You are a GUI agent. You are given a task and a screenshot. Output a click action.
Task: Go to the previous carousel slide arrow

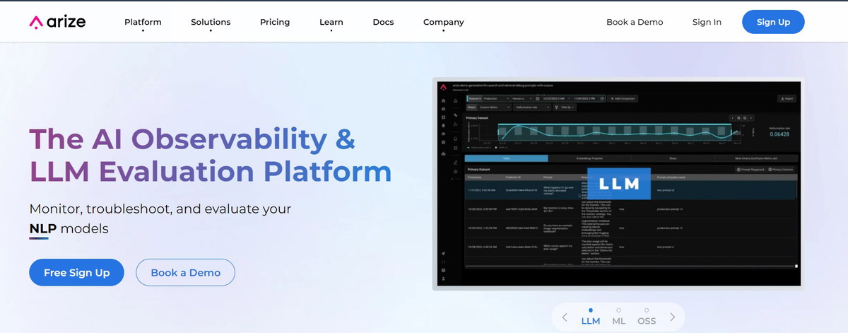pyautogui.click(x=564, y=318)
